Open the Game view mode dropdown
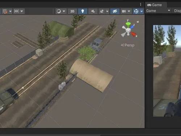This screenshot has height=136, width=181. [x=158, y=11]
